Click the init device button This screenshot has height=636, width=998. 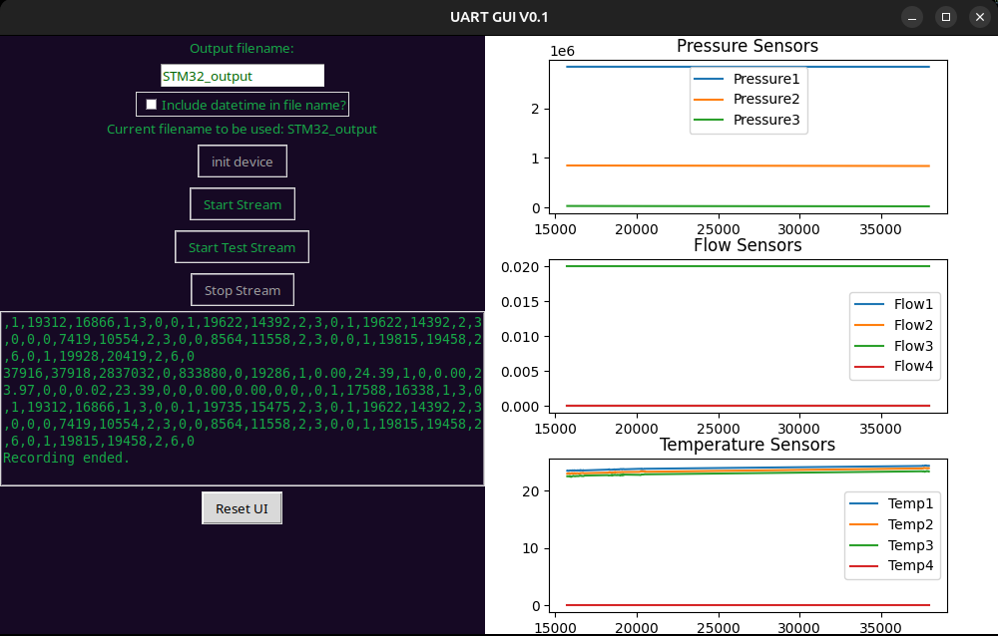(x=242, y=160)
